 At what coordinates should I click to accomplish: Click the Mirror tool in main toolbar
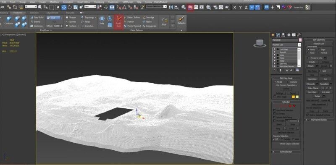click(x=171, y=7)
